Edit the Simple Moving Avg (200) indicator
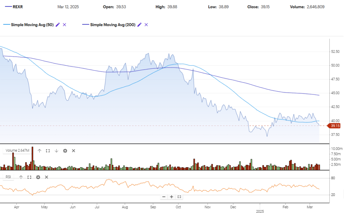The height and width of the screenshot is (213, 344). click(x=139, y=25)
